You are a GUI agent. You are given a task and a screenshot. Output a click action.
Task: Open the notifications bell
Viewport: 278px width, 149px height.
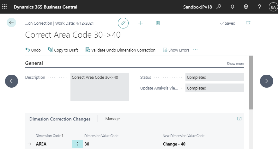232,7
